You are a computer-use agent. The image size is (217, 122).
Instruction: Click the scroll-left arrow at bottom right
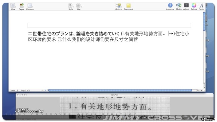199,90
